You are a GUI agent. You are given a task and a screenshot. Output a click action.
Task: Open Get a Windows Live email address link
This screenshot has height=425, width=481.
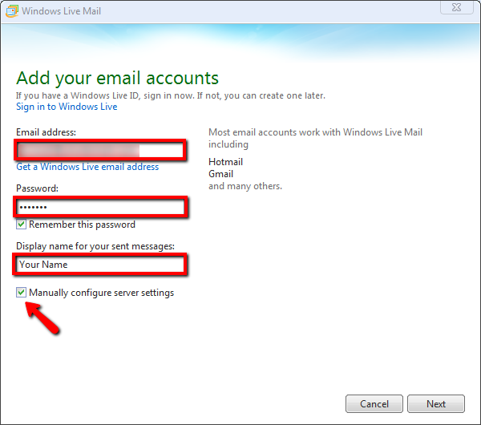[x=87, y=167]
